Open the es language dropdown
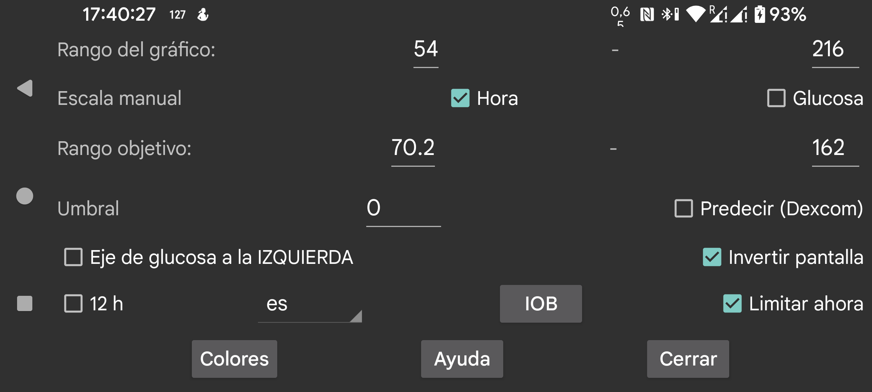 point(310,307)
